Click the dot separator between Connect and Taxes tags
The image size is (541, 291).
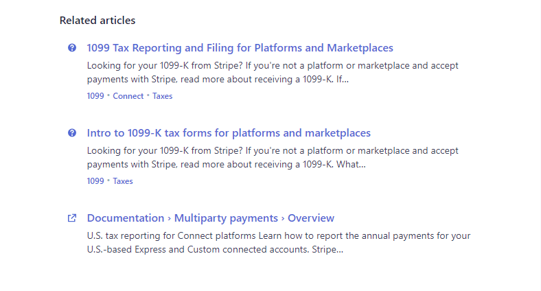(x=148, y=96)
